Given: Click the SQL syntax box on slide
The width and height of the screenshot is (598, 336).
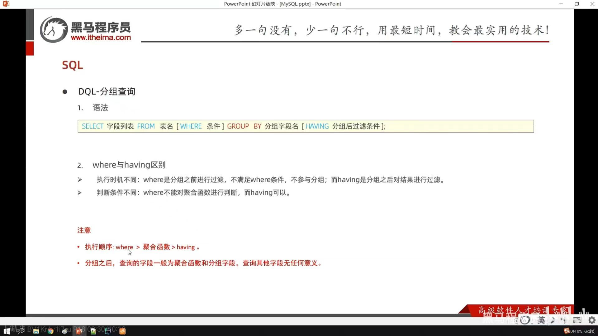Looking at the screenshot, I should point(305,126).
